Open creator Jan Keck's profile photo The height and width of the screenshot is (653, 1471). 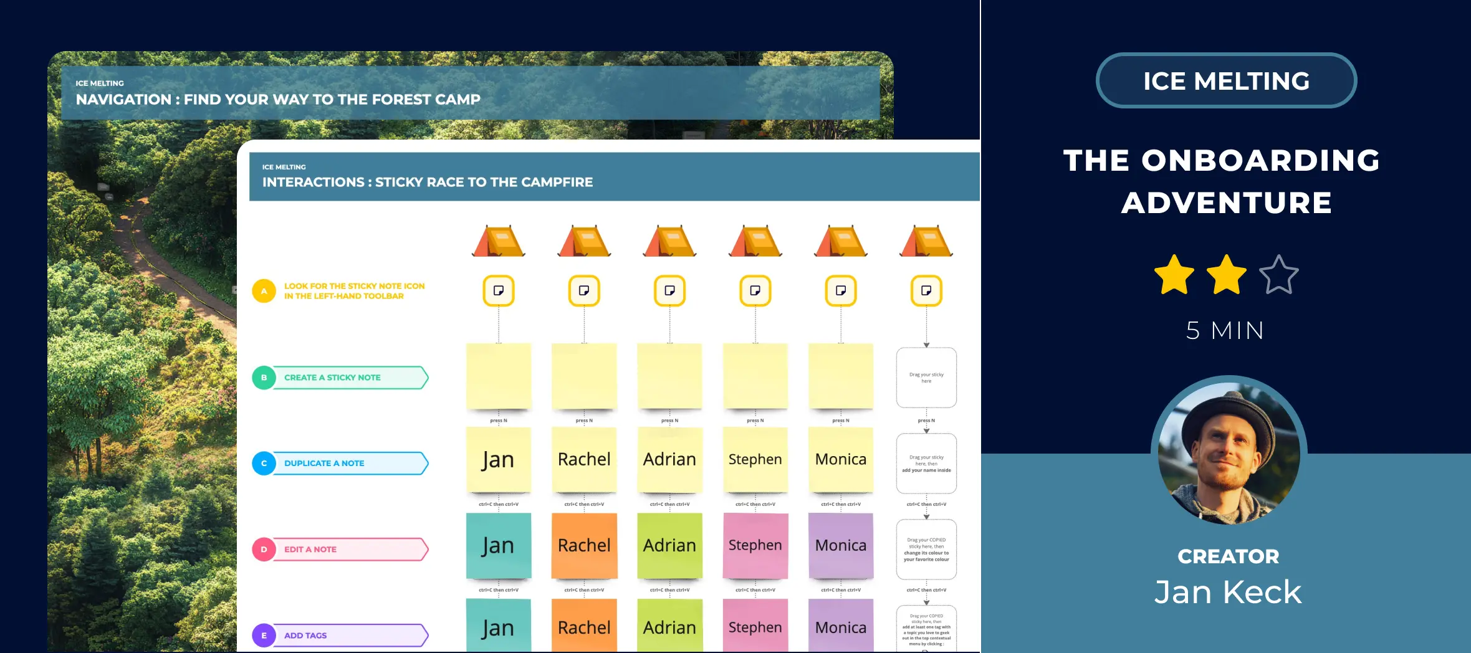1229,453
